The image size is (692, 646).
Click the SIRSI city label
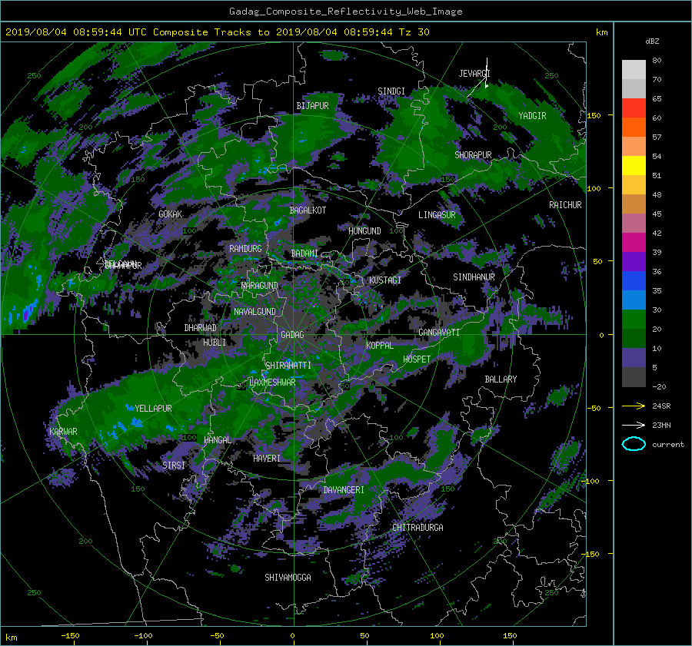tap(174, 465)
